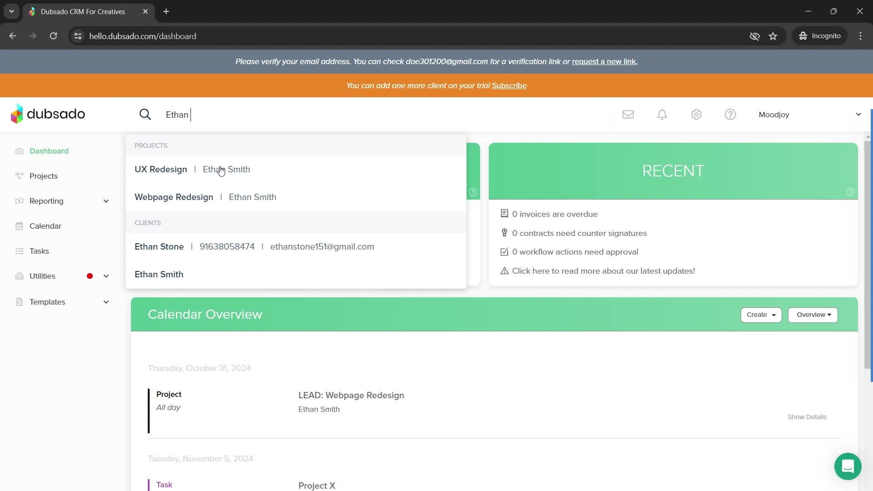Open Utilities in sidebar
The height and width of the screenshot is (491, 873).
pos(42,276)
